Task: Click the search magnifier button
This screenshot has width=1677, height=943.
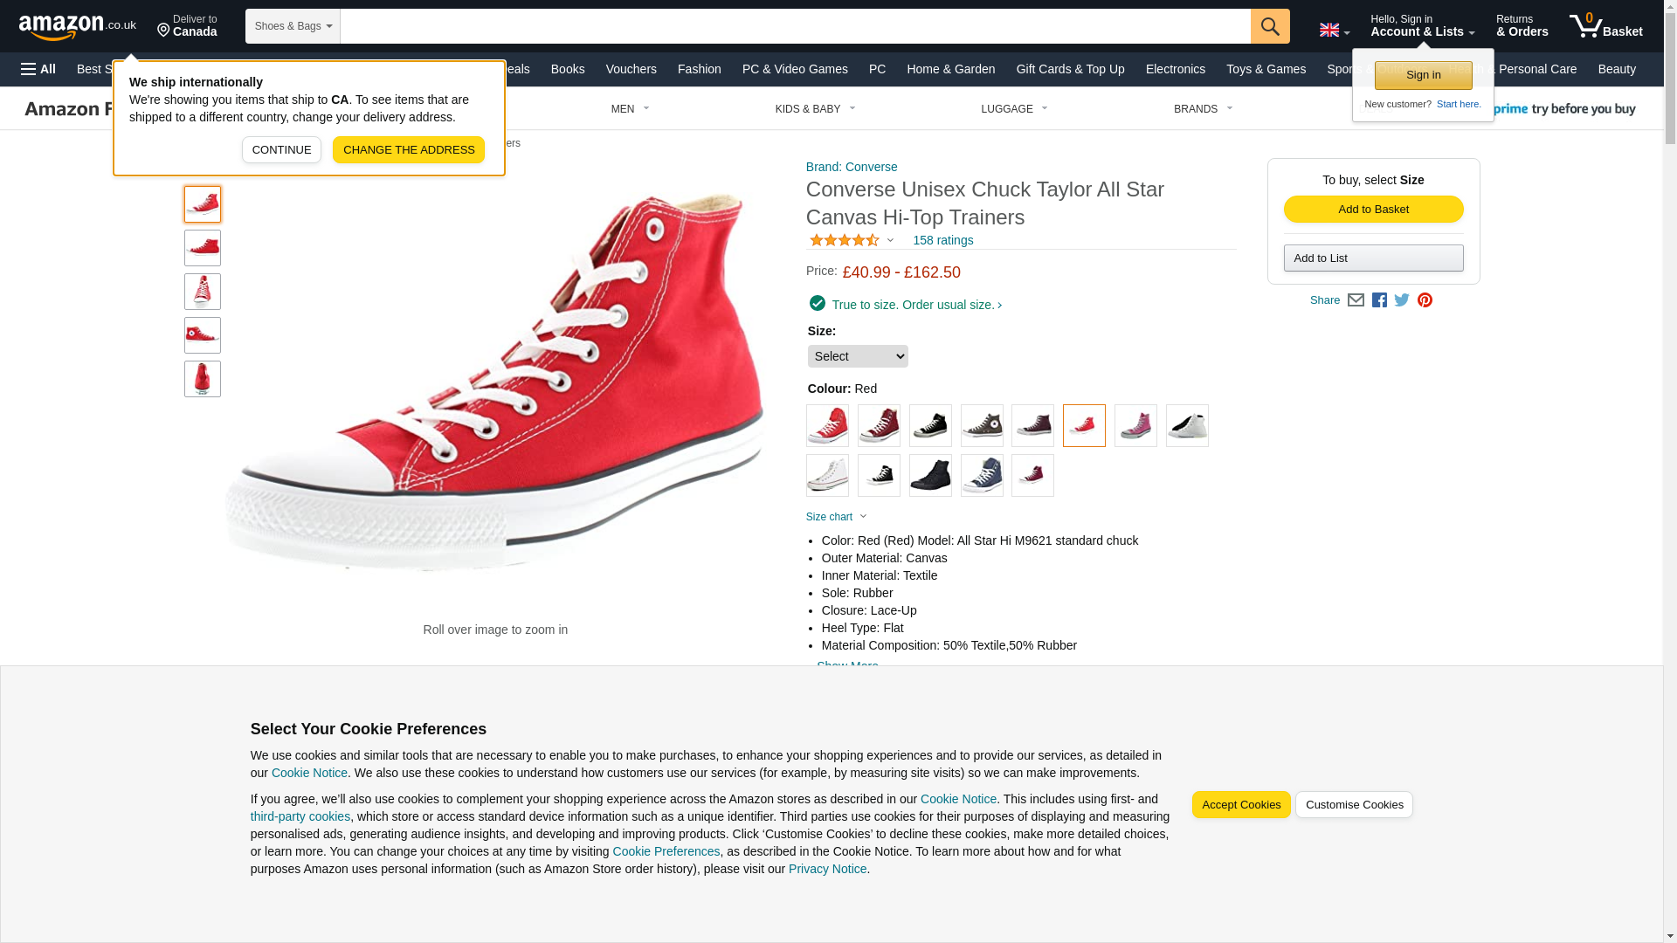Action: click(x=1270, y=26)
